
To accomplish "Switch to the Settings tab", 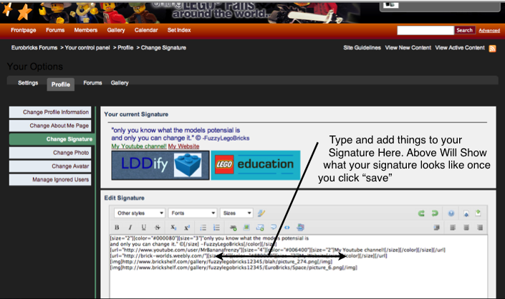I will coord(28,83).
